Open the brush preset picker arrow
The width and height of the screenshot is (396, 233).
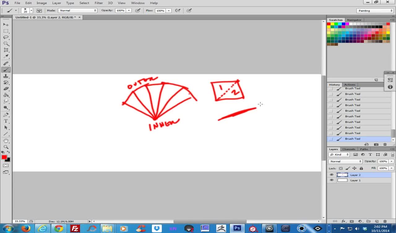[x=31, y=11]
